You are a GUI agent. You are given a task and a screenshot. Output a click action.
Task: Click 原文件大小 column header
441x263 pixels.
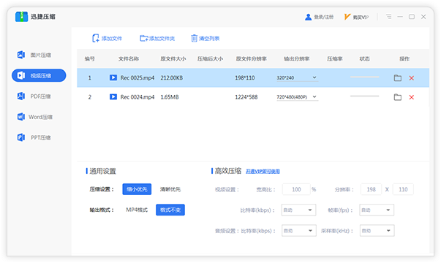[173, 58]
